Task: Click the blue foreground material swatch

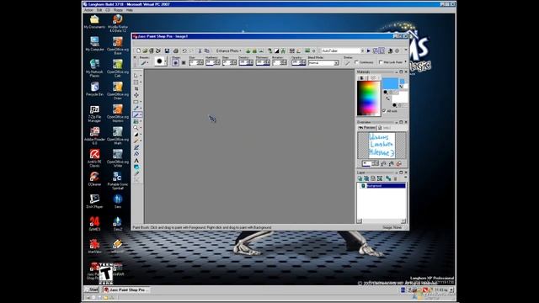Action: point(390,83)
